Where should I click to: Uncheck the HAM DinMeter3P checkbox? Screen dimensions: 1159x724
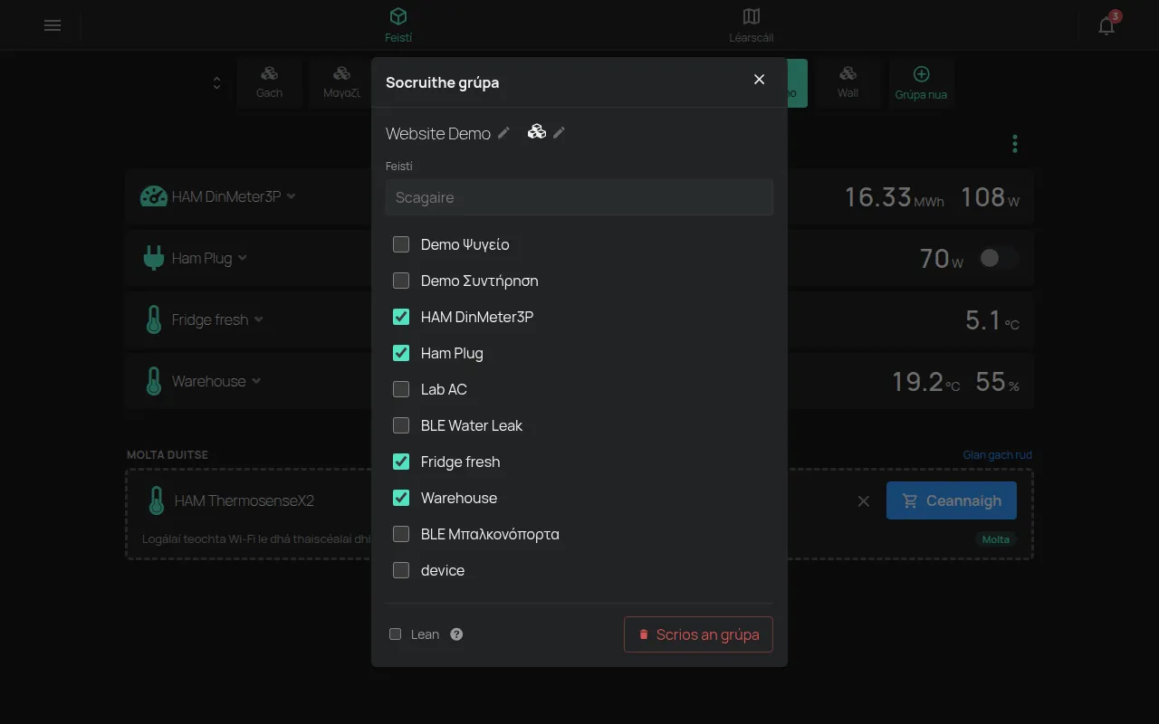pyautogui.click(x=401, y=317)
